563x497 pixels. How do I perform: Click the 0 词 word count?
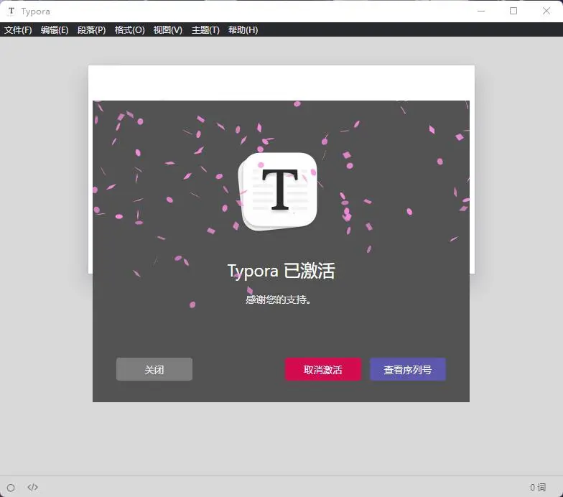[538, 487]
